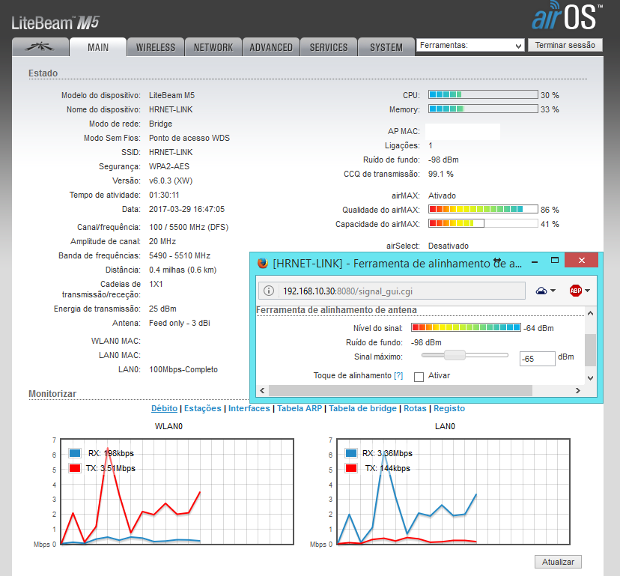Click the Firefox icon in popup title
This screenshot has height=576, width=620.
coord(263,263)
